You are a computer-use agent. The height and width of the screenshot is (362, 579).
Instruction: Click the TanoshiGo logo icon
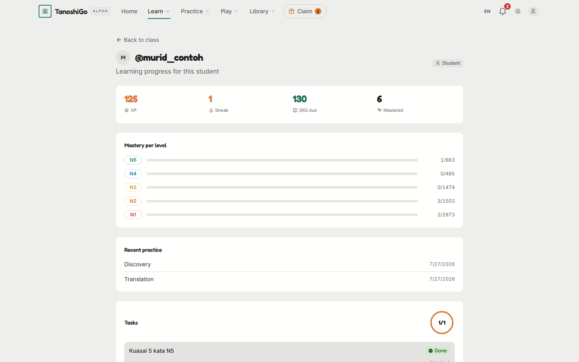tap(45, 11)
